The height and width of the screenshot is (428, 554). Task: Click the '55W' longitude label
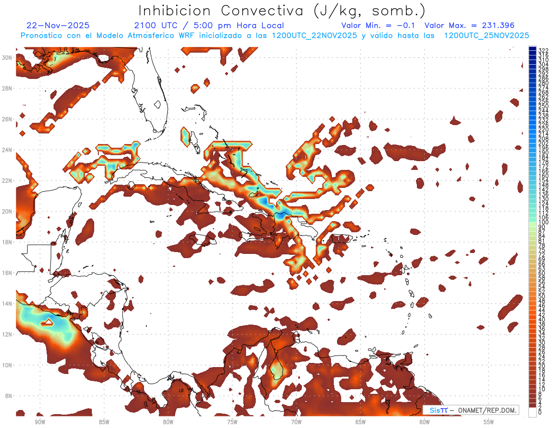[x=489, y=422]
